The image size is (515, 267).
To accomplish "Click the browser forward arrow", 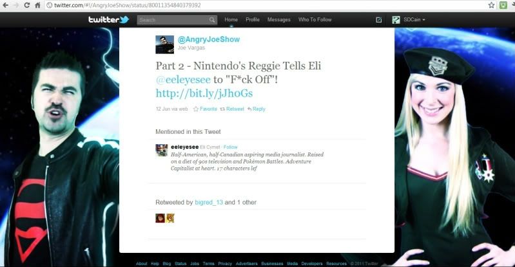I will point(15,5).
